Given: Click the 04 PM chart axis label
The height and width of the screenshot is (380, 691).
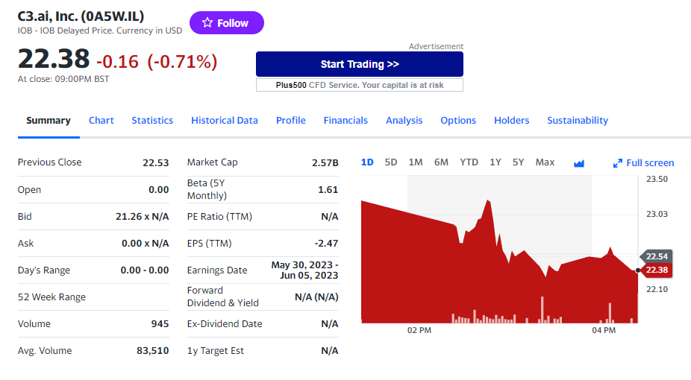Looking at the screenshot, I should 604,330.
